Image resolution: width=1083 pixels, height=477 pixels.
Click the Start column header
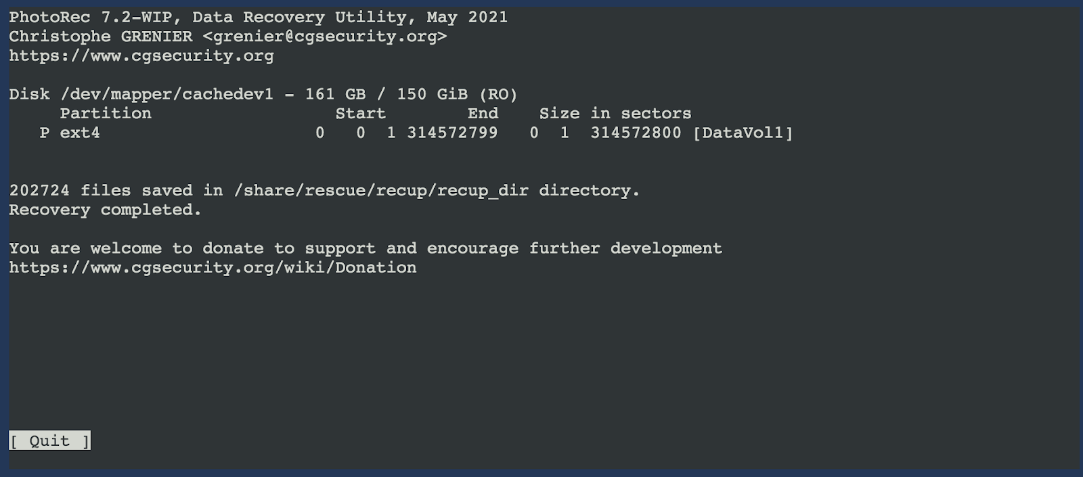point(361,113)
